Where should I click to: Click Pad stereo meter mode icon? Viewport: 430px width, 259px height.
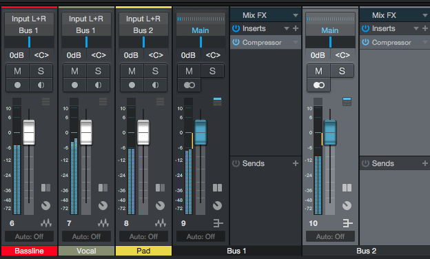click(160, 188)
